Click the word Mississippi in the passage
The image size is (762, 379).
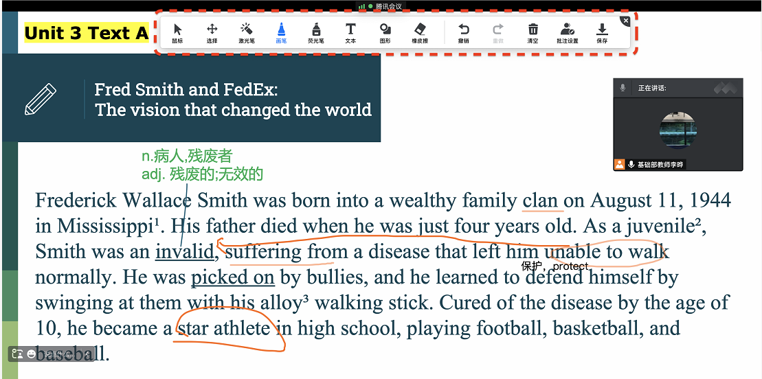pos(105,226)
